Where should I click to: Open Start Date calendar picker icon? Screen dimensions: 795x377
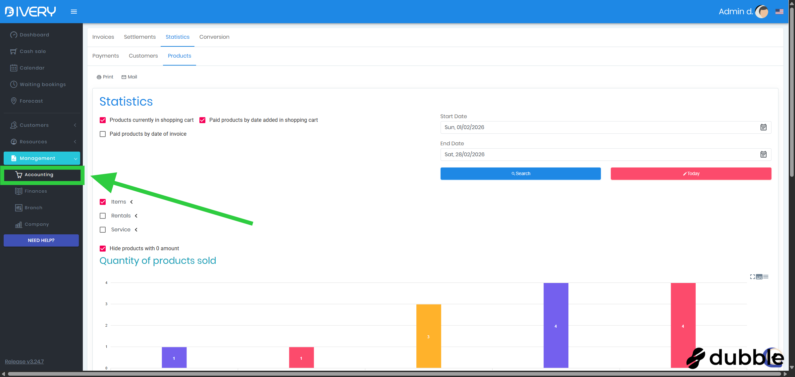[x=763, y=127]
